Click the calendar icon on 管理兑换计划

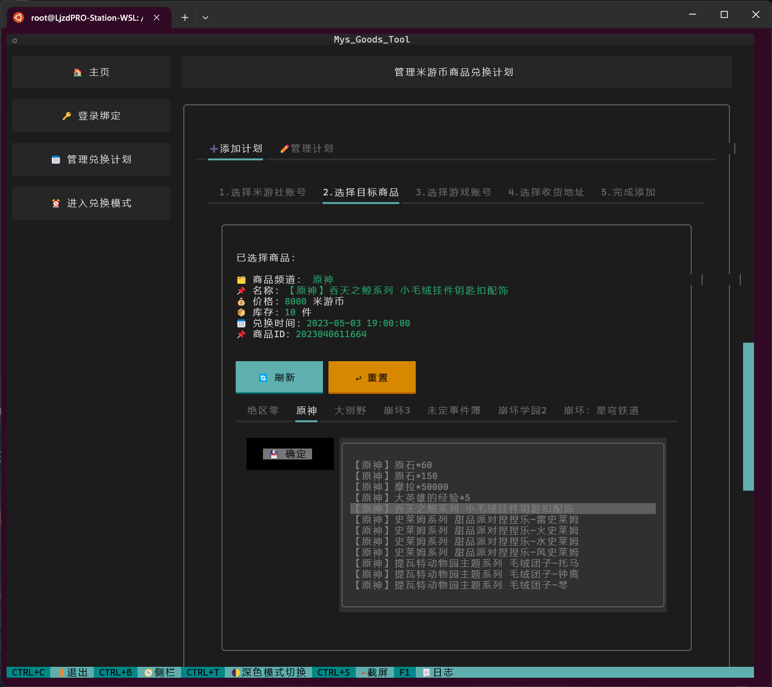point(55,159)
